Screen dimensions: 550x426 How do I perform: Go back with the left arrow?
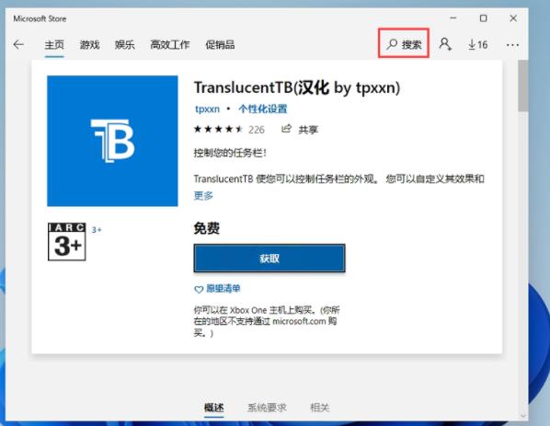[x=18, y=44]
